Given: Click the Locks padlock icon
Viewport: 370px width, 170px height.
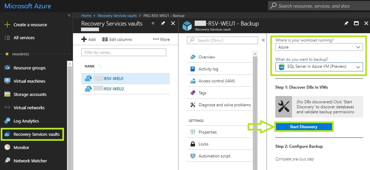Looking at the screenshot, I should pos(193,144).
